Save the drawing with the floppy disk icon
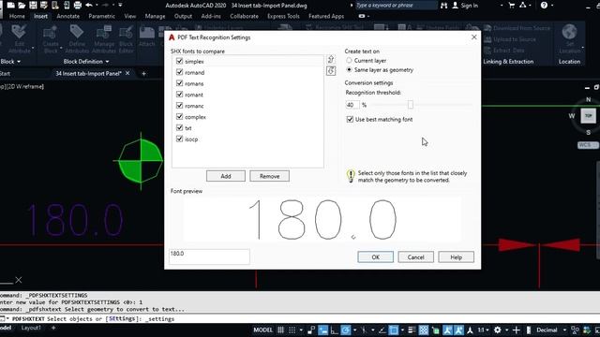600x337 pixels. (34, 5)
